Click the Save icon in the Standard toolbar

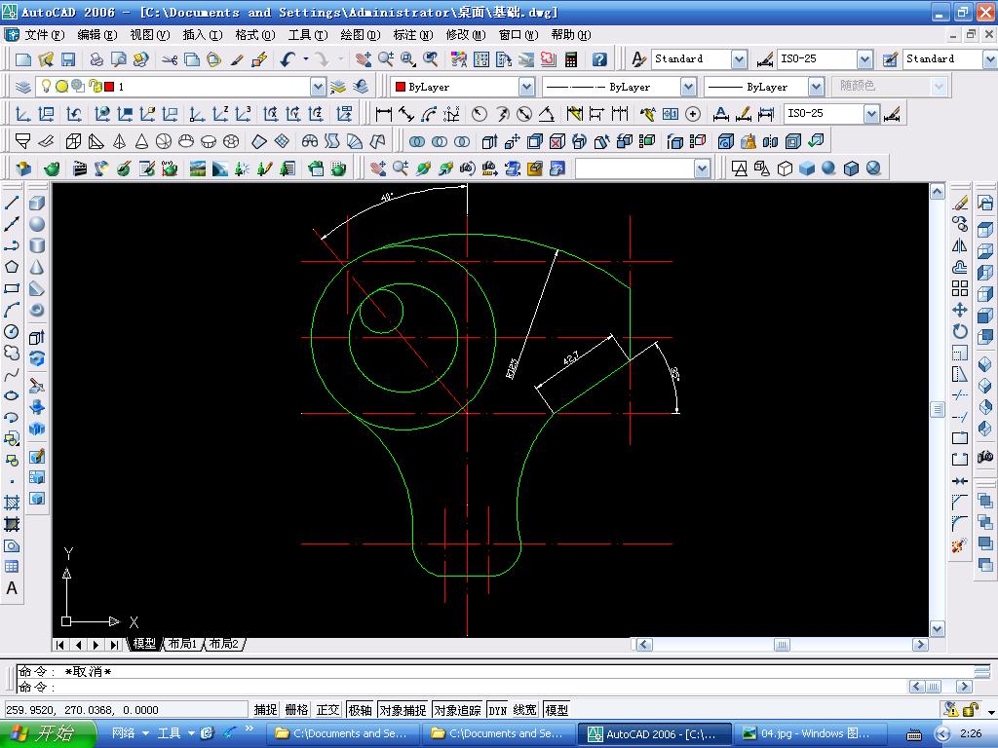pyautogui.click(x=68, y=59)
